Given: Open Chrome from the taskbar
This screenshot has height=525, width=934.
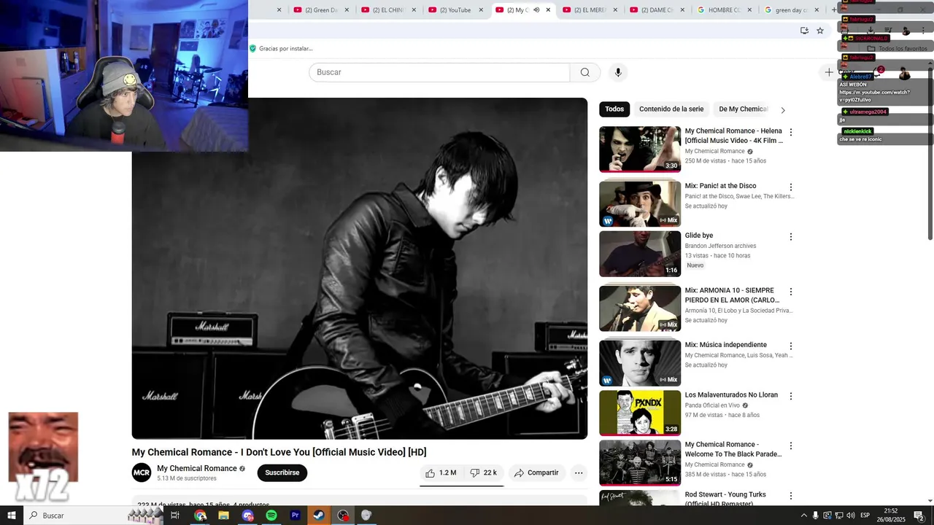Looking at the screenshot, I should (x=200, y=516).
